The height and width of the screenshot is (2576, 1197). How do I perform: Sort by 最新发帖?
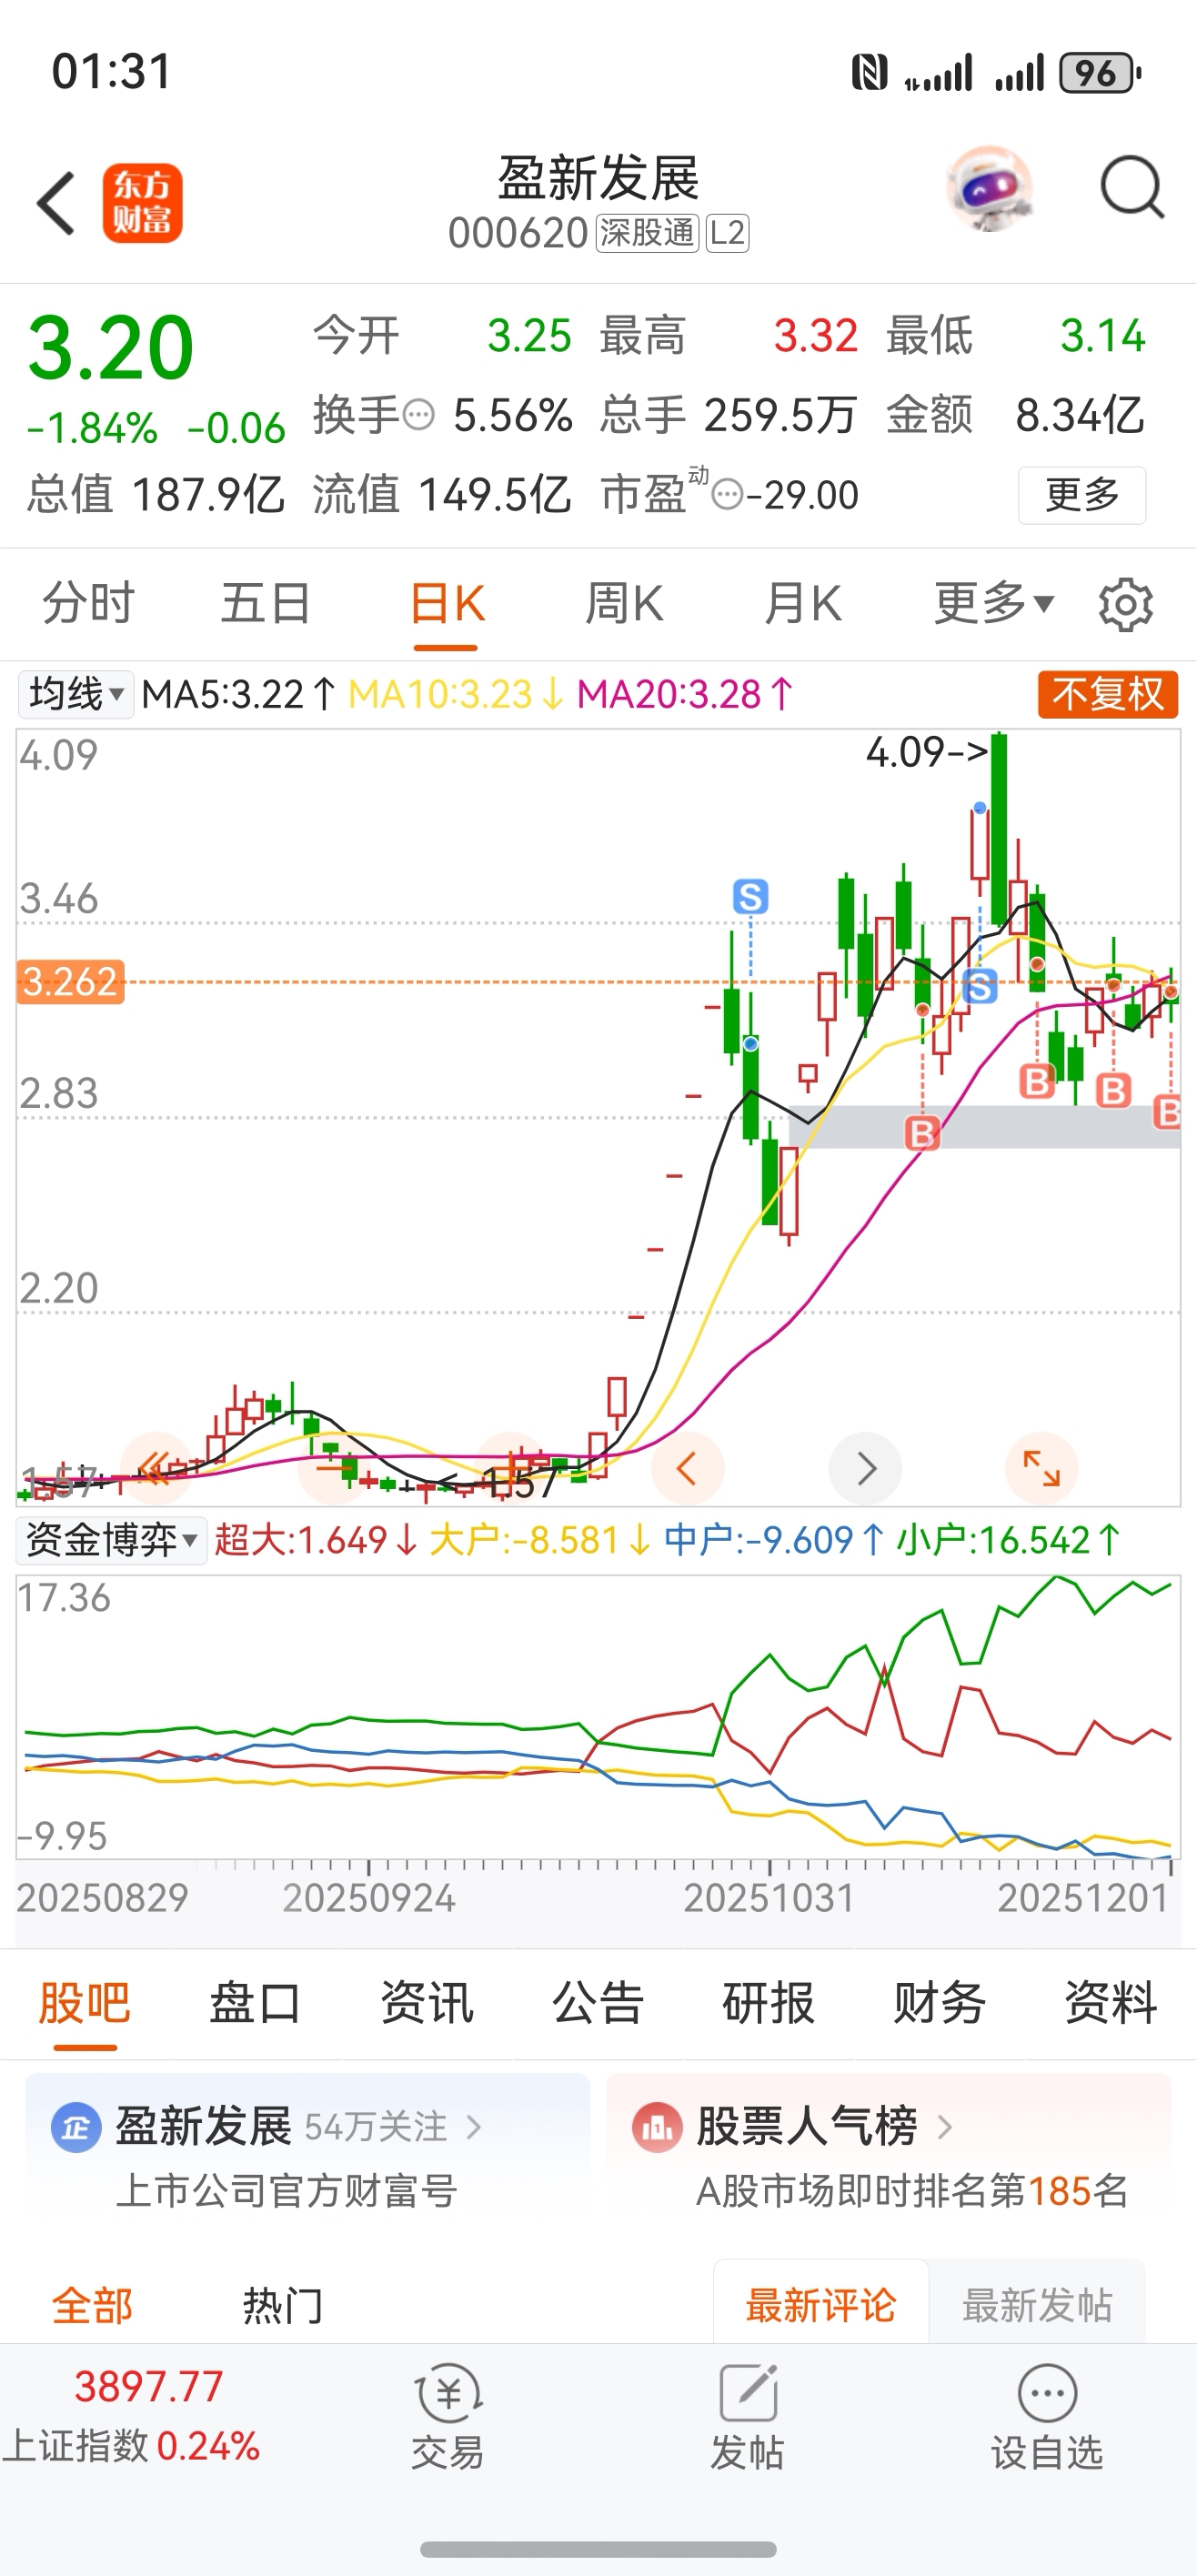click(1037, 2305)
